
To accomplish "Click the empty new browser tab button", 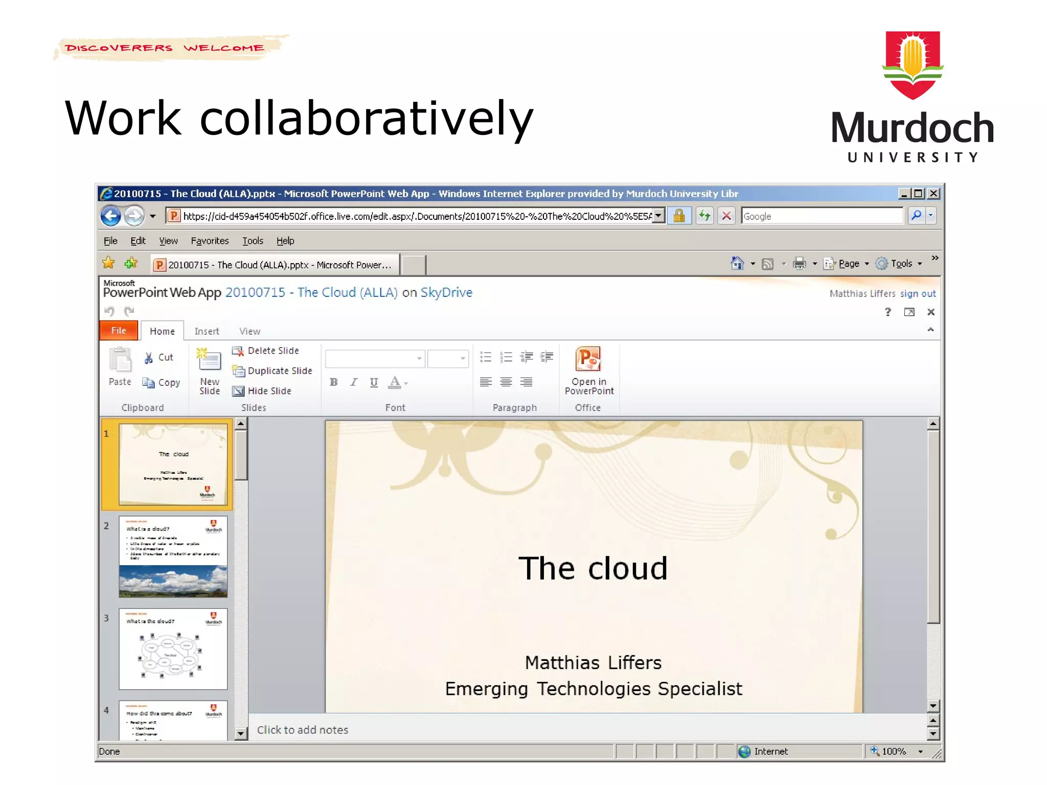I will (413, 265).
